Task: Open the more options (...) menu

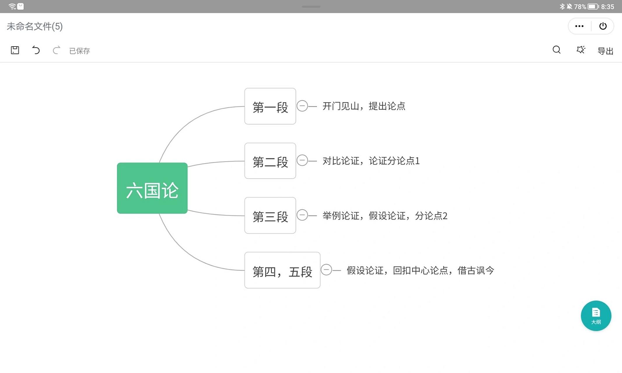Action: pyautogui.click(x=579, y=26)
